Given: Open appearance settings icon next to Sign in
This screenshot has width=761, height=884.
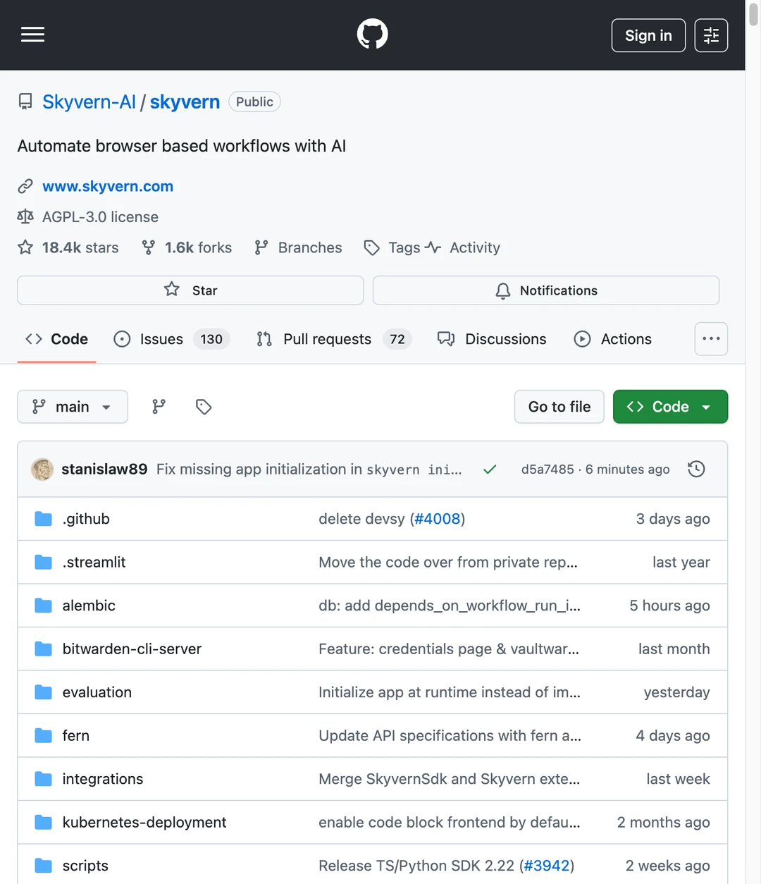Looking at the screenshot, I should pyautogui.click(x=711, y=35).
